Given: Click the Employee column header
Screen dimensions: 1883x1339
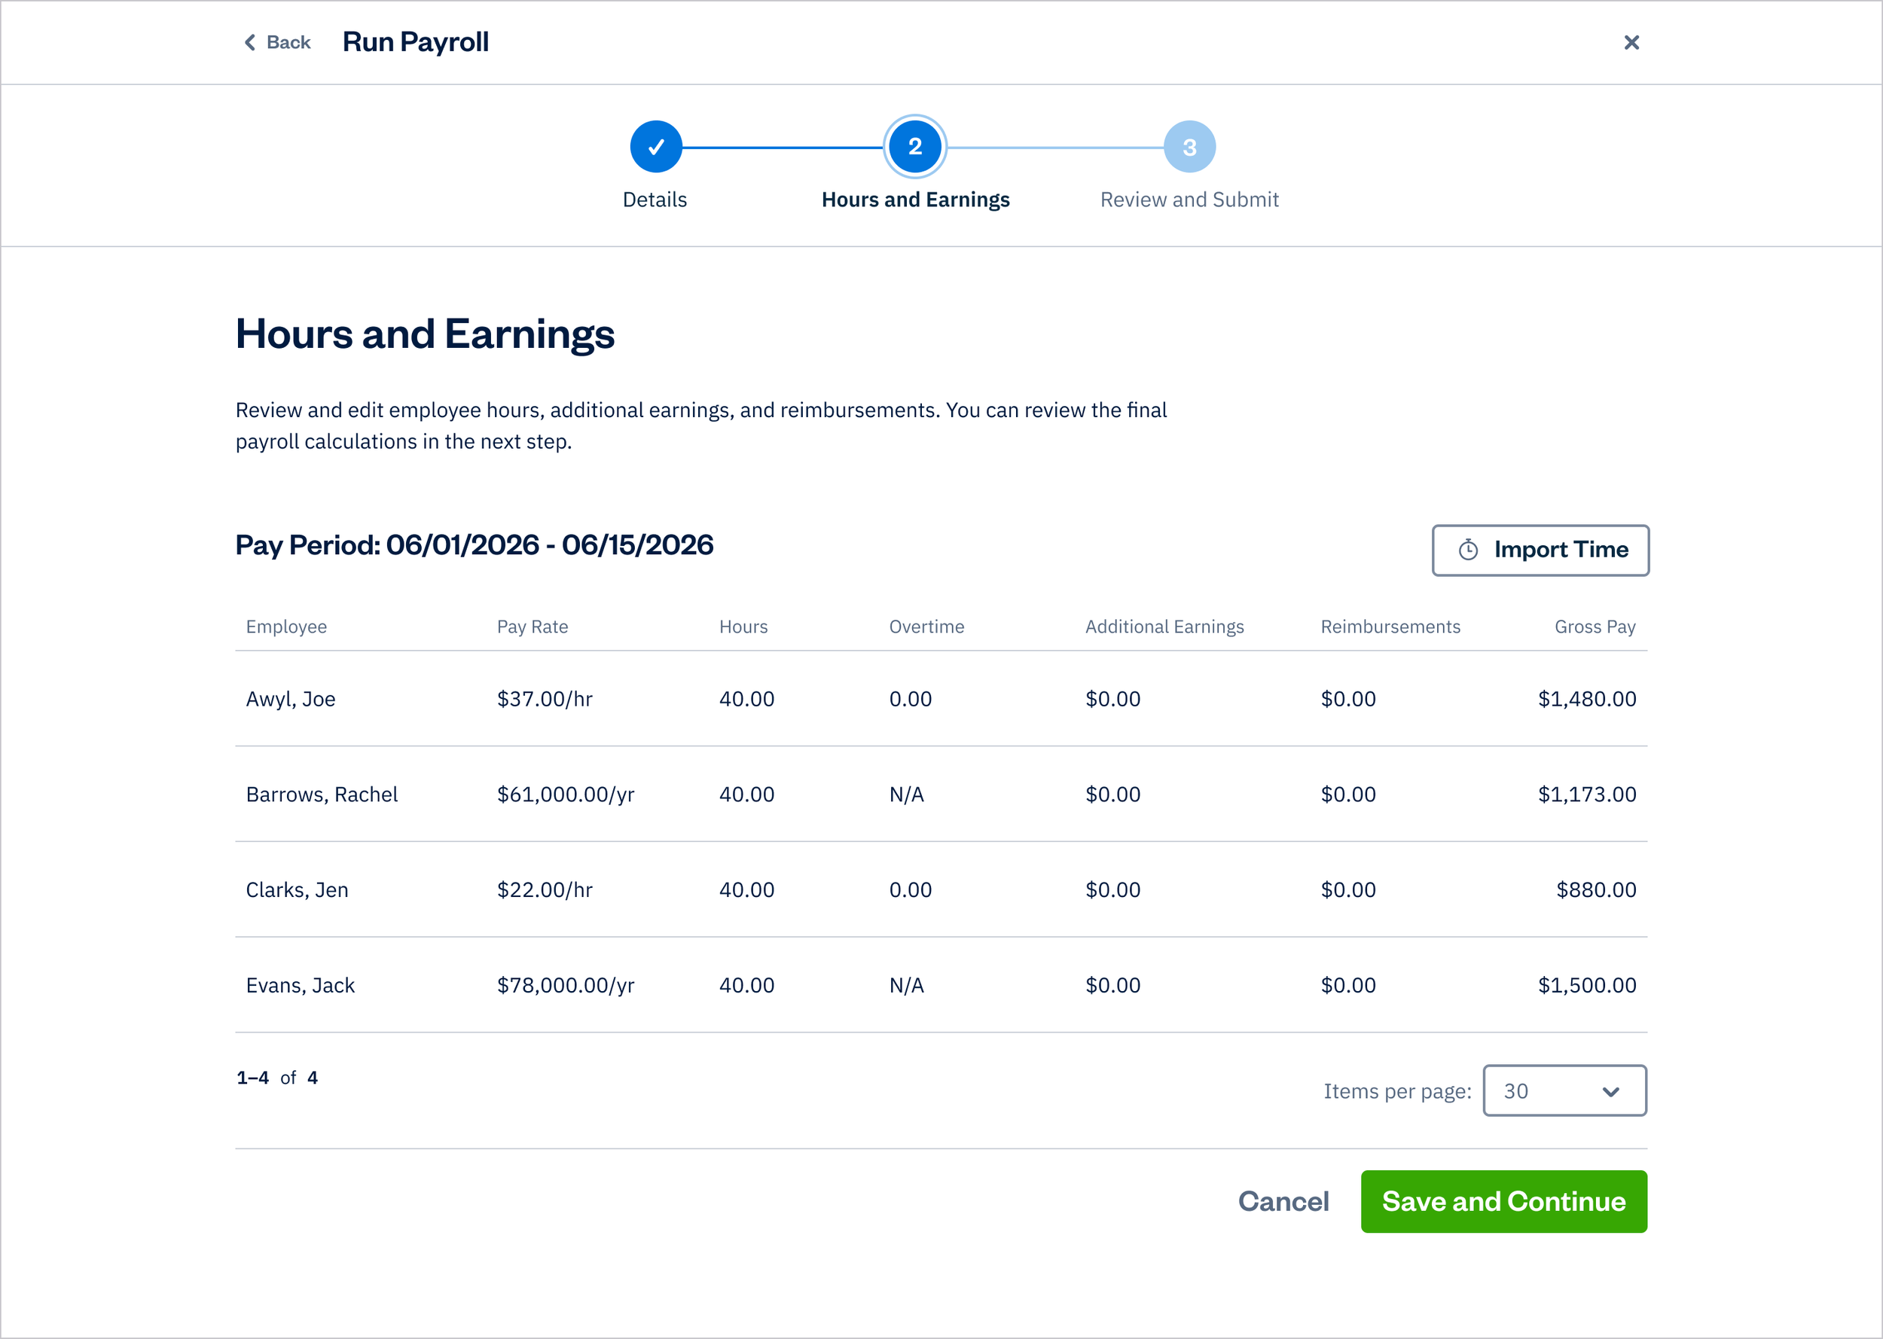Looking at the screenshot, I should (x=286, y=627).
